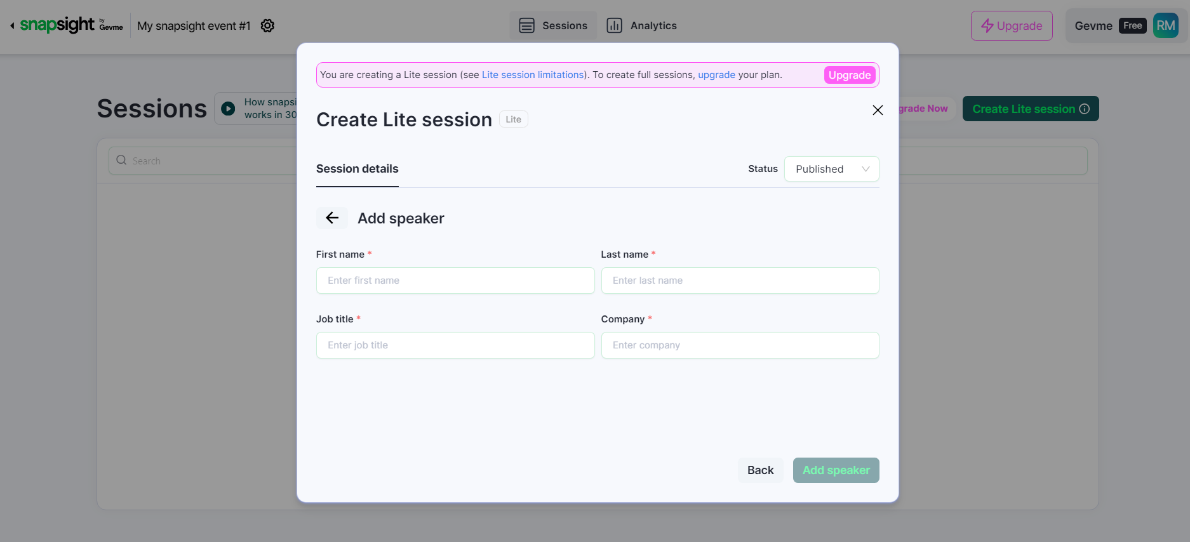Screen dimensions: 1190x542
Task: Click the search magnifier icon
Action: point(121,161)
